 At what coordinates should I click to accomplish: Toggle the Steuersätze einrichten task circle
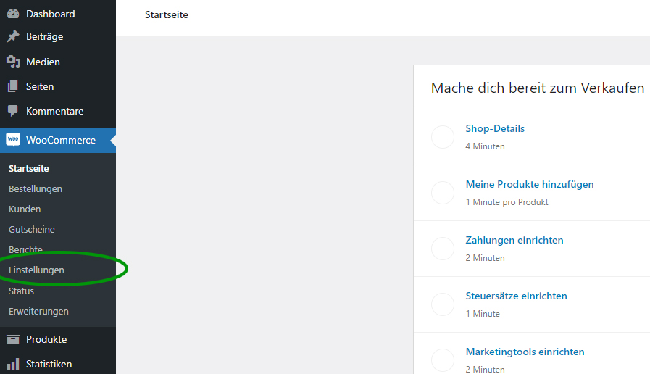[443, 304]
